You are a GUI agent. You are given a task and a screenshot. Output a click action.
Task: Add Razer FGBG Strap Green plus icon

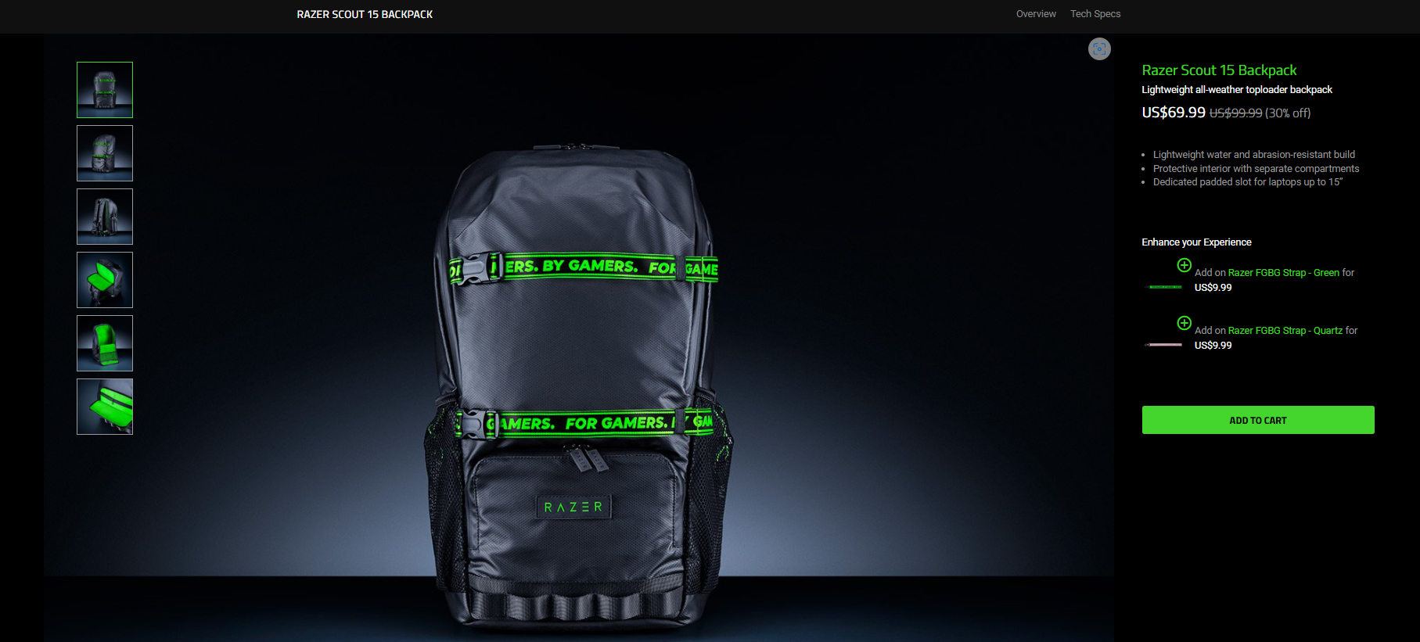coord(1185,265)
